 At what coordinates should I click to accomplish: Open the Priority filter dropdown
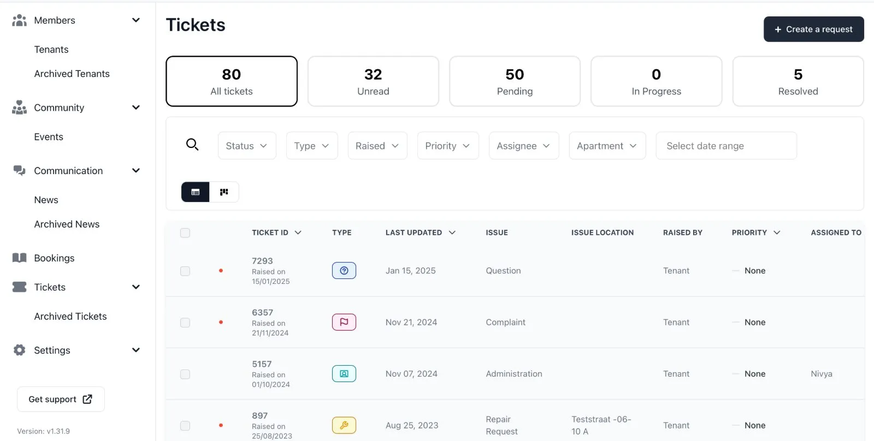tap(448, 146)
